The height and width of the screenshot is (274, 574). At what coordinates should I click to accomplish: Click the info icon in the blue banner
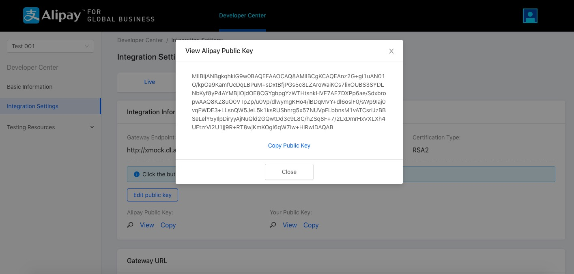point(137,174)
